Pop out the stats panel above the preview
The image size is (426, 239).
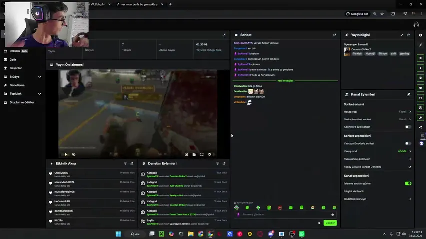point(224,35)
